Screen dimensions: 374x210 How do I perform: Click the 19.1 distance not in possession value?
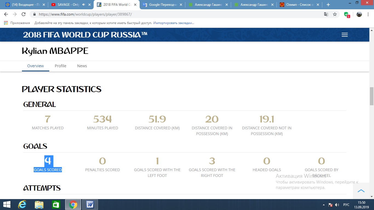pos(267,119)
